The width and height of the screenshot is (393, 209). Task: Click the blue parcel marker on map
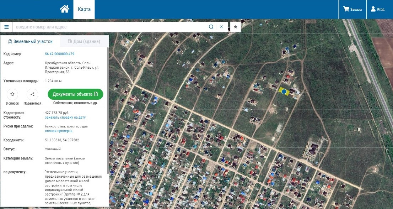coord(284,92)
